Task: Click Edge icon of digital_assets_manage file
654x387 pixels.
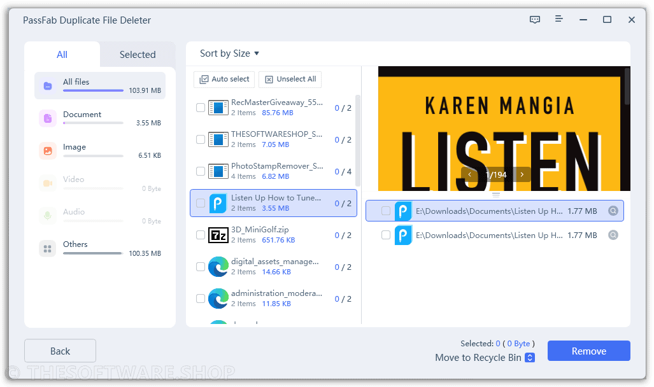Action: pyautogui.click(x=218, y=267)
